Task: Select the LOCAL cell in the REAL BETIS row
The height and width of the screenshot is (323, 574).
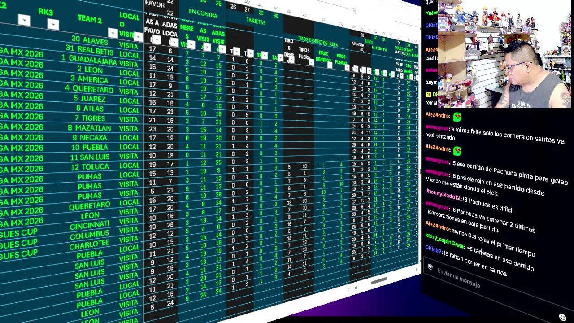Action: [129, 55]
